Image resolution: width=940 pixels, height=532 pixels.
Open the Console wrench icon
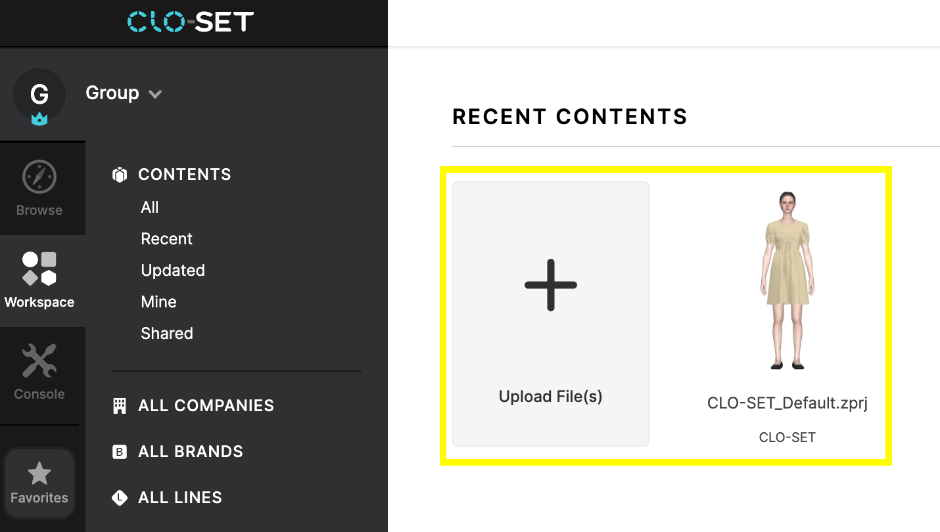[x=39, y=359]
